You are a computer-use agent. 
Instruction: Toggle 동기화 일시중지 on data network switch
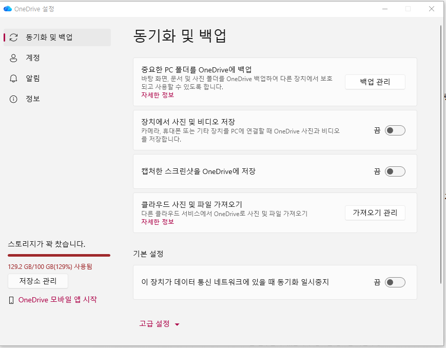pyautogui.click(x=395, y=282)
